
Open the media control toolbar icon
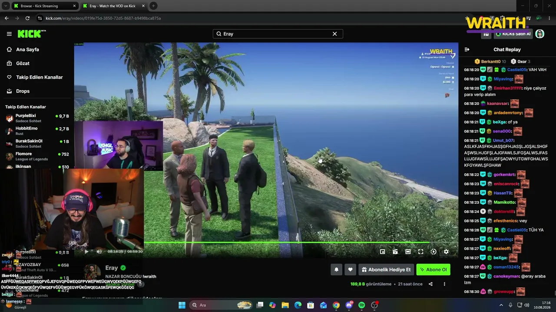coord(529,18)
